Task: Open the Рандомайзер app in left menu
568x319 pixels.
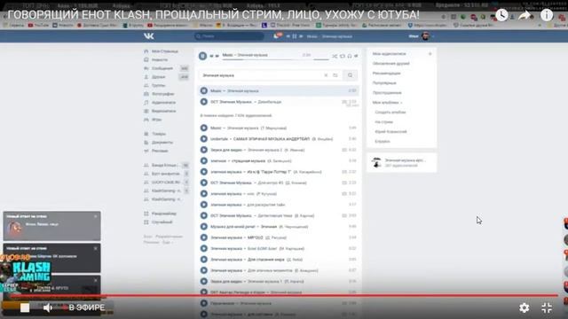Action: 160,214
